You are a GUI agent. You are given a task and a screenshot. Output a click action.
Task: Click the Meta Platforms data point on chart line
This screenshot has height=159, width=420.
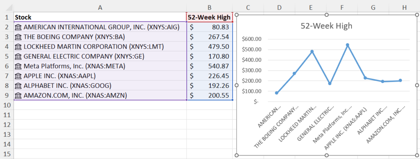[x=347, y=45]
